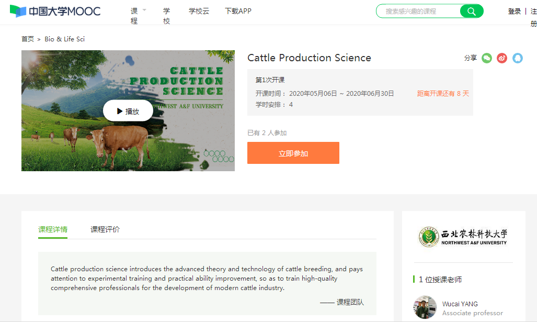Open Bio & Life Sci breadcrumb category
537x322 pixels.
pos(64,39)
